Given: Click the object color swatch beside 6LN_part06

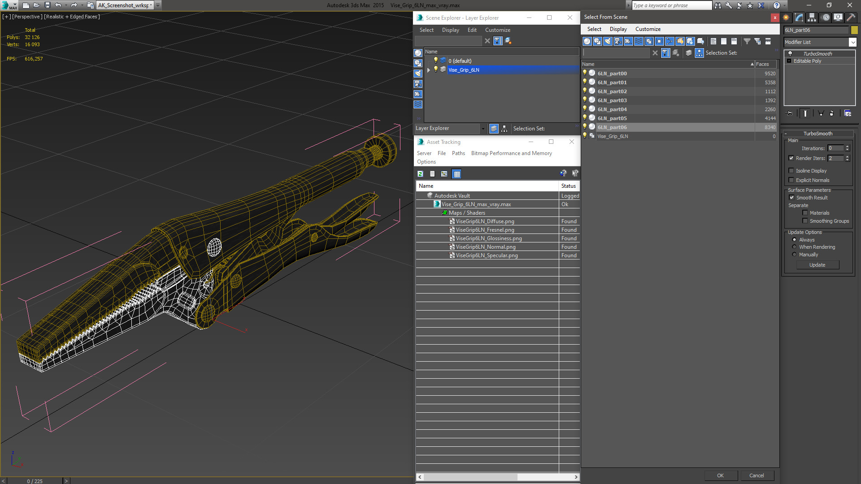Looking at the screenshot, I should [854, 30].
